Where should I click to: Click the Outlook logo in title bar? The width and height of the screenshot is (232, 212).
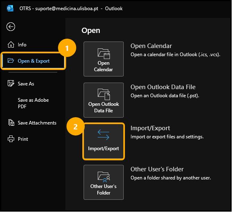click(10, 8)
